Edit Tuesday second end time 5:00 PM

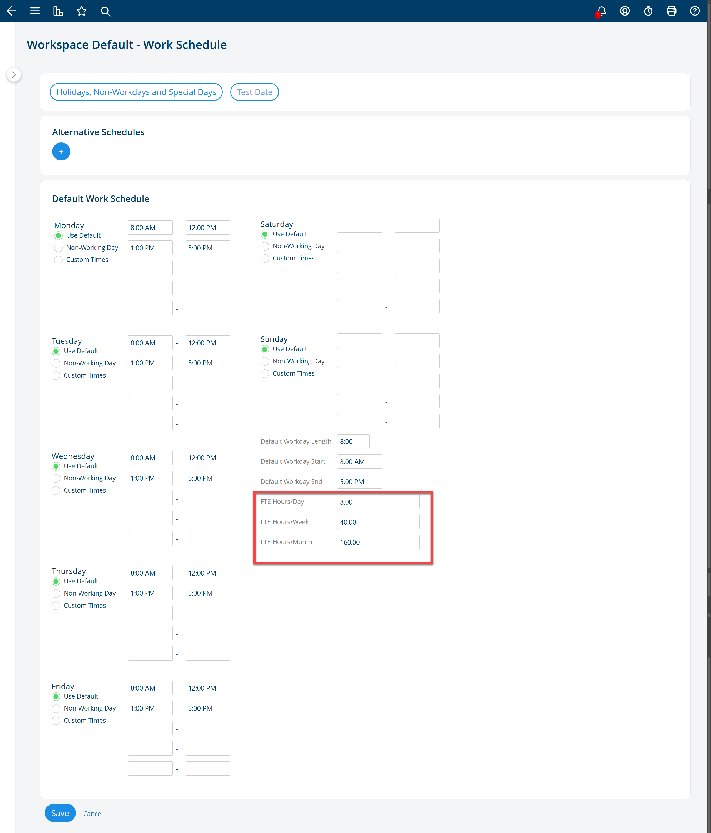point(207,363)
